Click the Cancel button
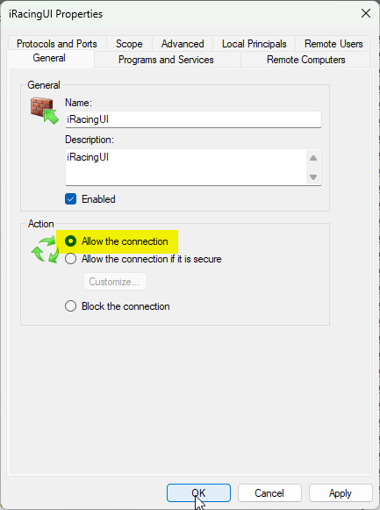Screen dimensions: 380x510 (269, 493)
